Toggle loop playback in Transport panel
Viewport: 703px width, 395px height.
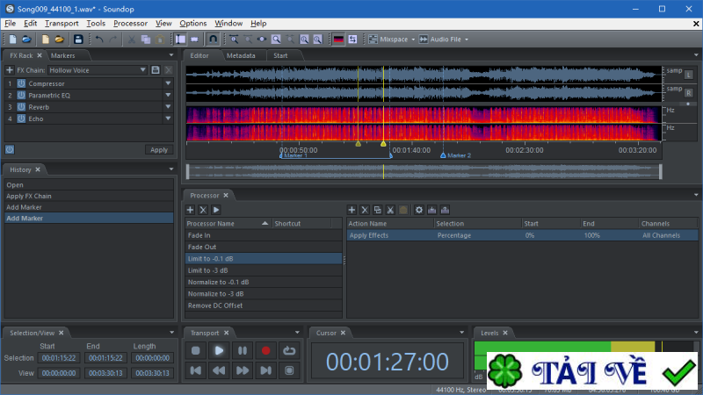(x=288, y=350)
